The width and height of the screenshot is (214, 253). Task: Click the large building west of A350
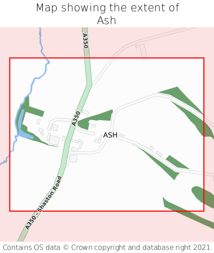click(54, 140)
